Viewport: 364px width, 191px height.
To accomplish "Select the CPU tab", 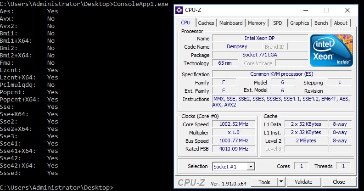I will (x=185, y=22).
